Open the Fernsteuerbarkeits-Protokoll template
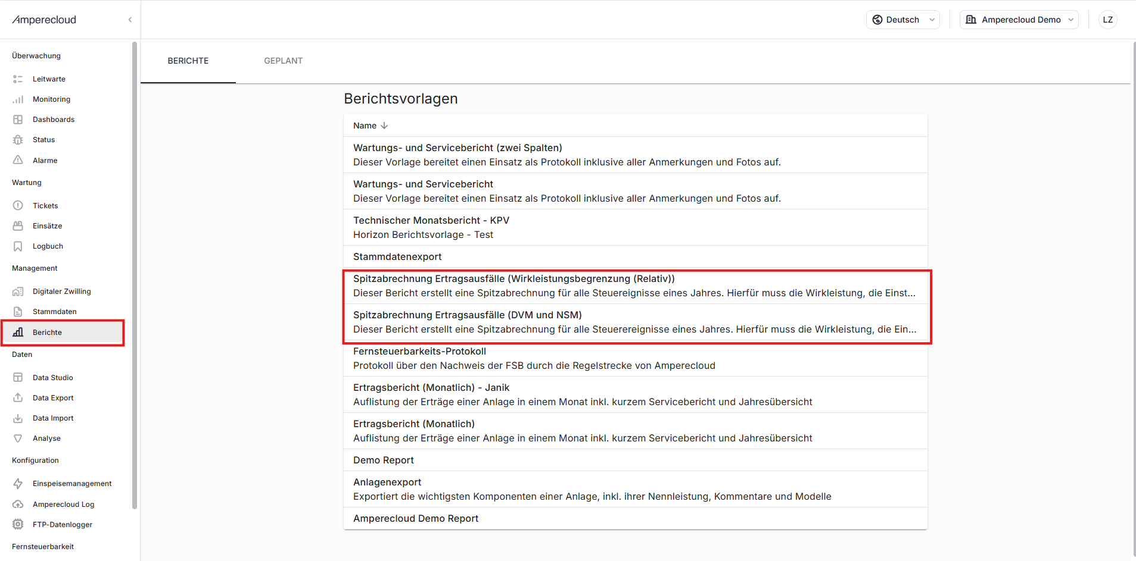 [x=419, y=352]
